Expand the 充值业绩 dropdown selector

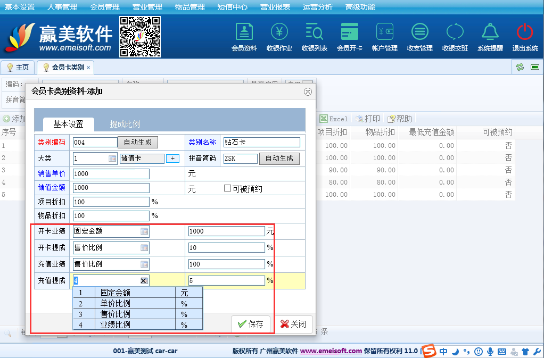[144, 264]
